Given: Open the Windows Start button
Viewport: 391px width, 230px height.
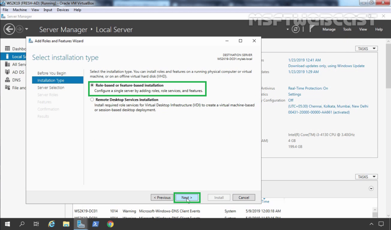Looking at the screenshot, I should click(7, 224).
